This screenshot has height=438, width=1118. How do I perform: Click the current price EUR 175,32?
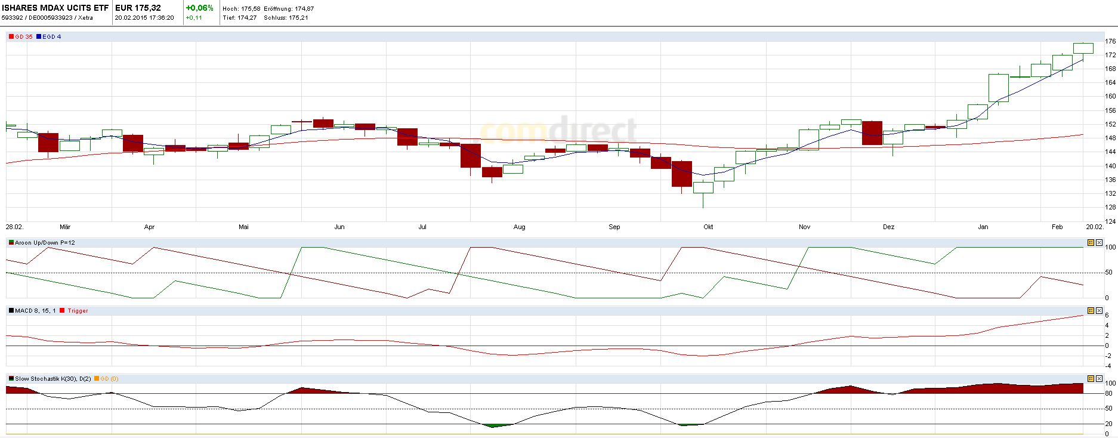(138, 8)
